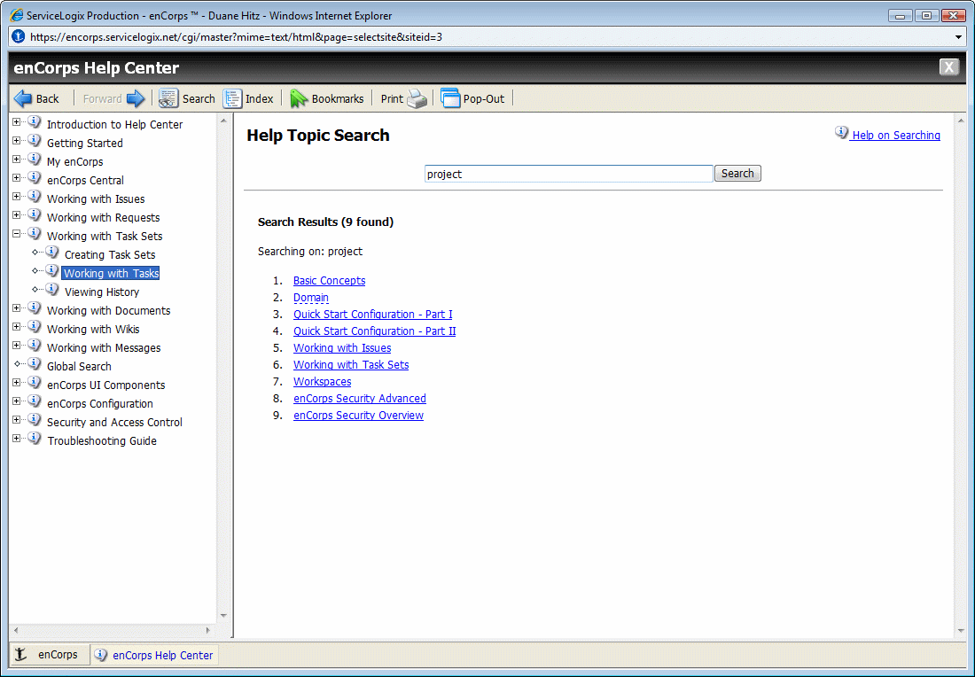The height and width of the screenshot is (677, 975).
Task: Expand the Working with Messages node
Action: coord(16,346)
